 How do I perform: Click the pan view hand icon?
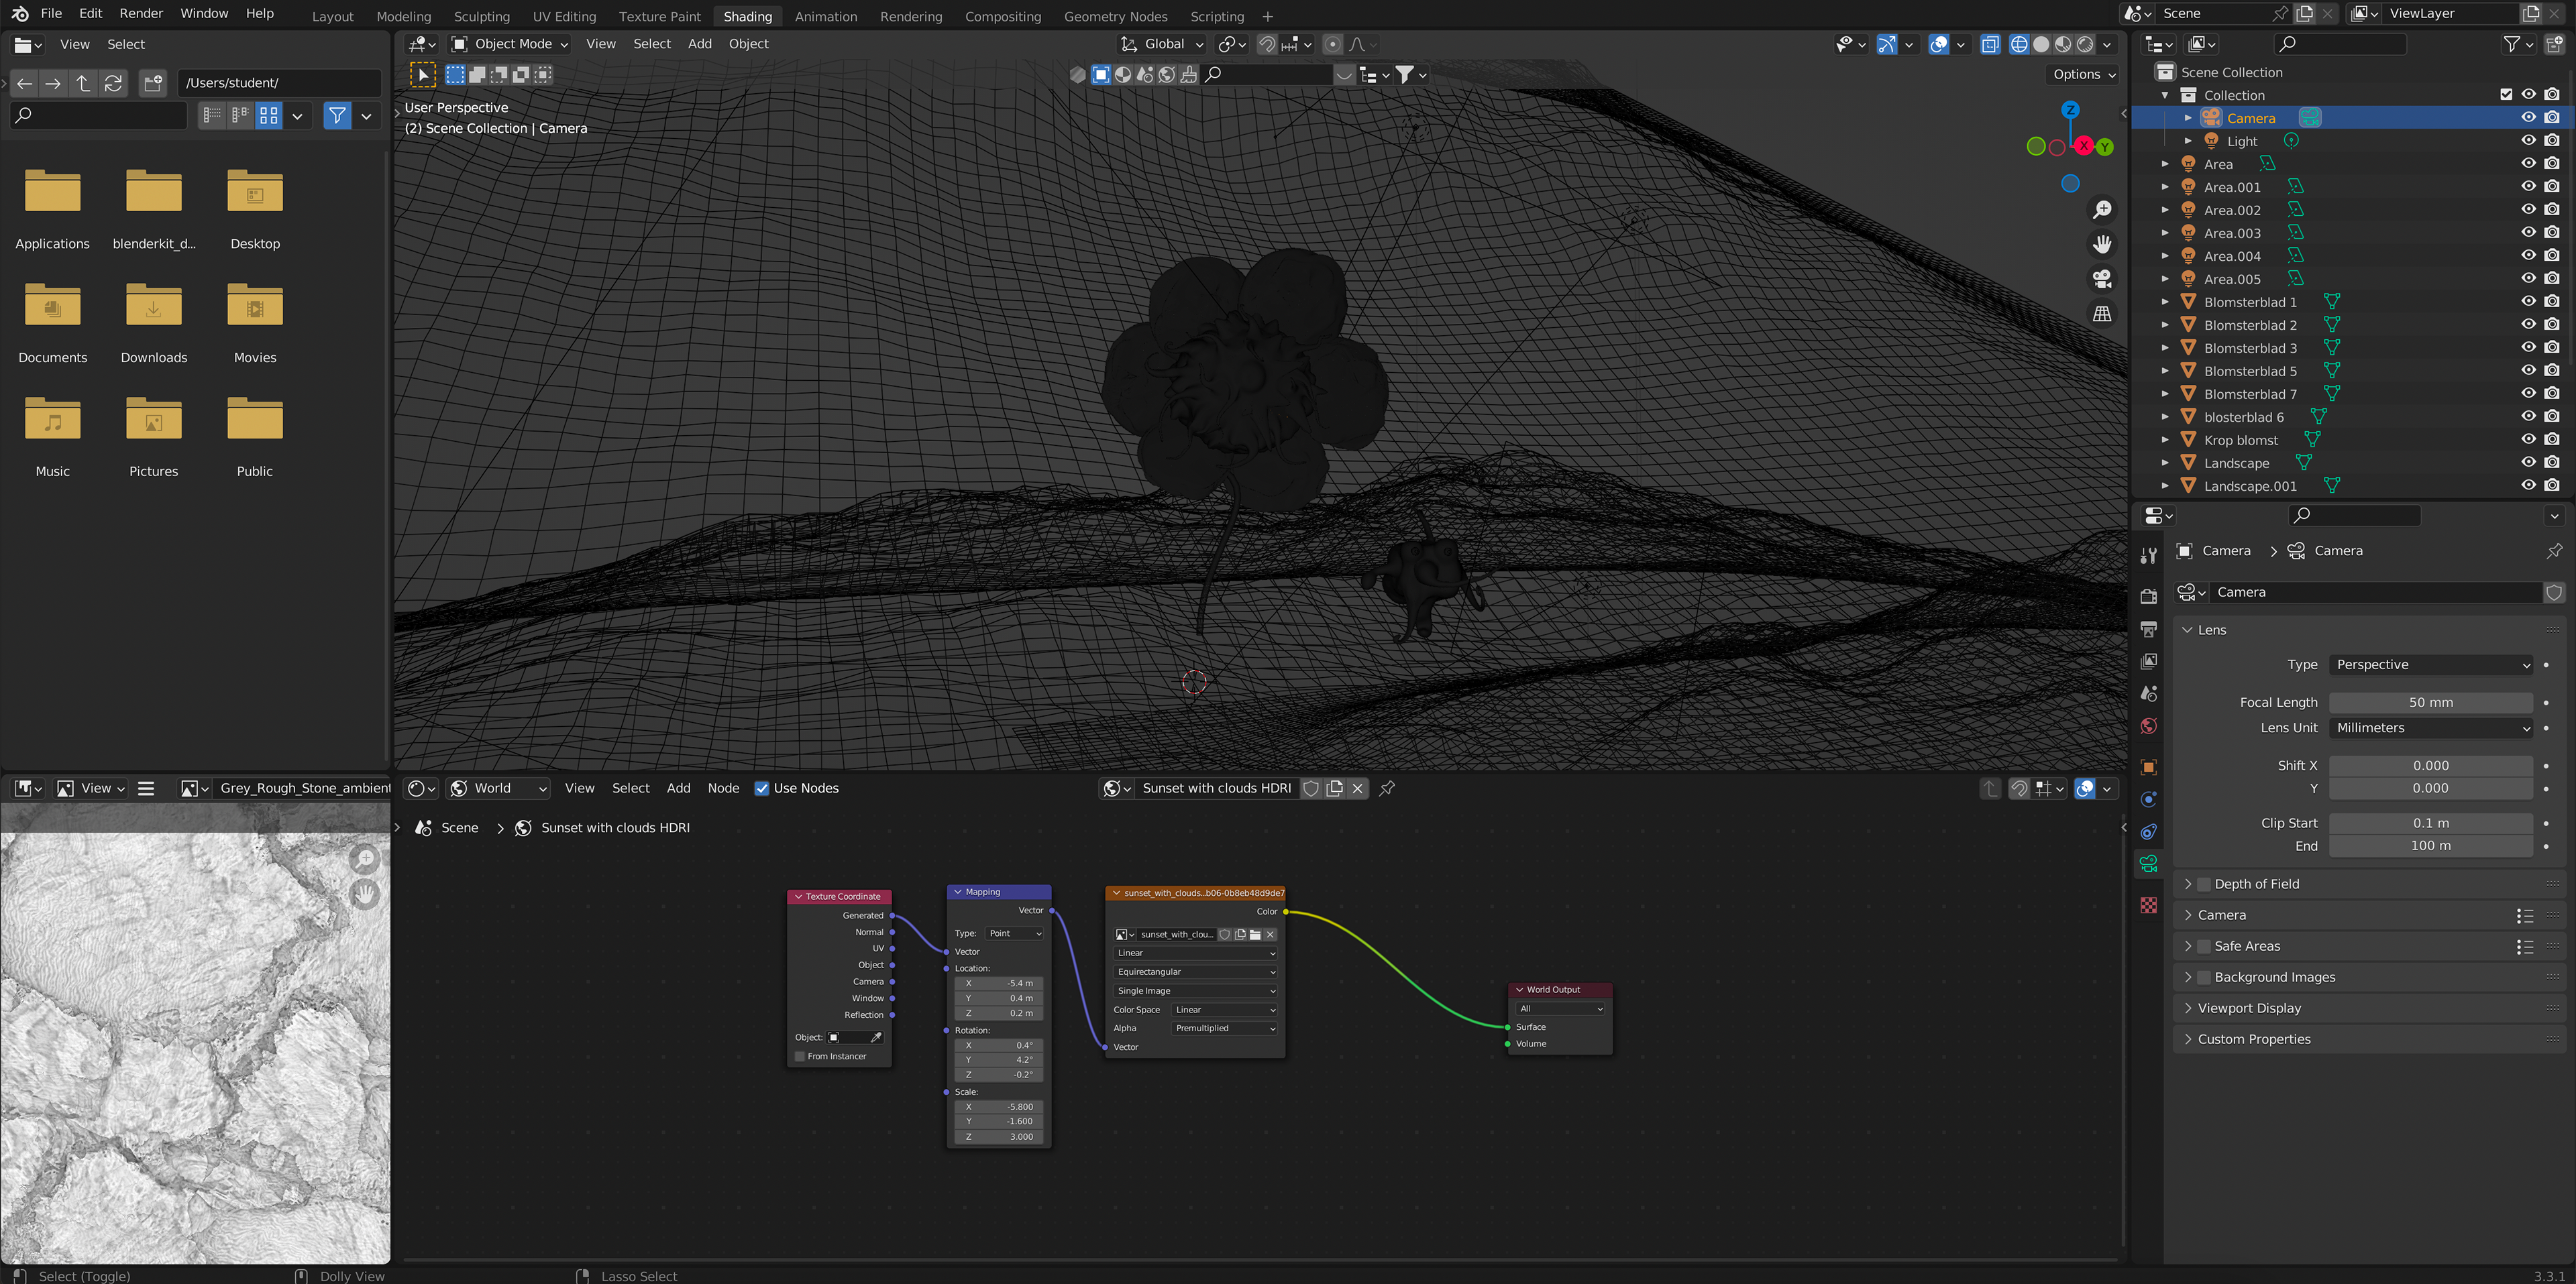click(2102, 244)
